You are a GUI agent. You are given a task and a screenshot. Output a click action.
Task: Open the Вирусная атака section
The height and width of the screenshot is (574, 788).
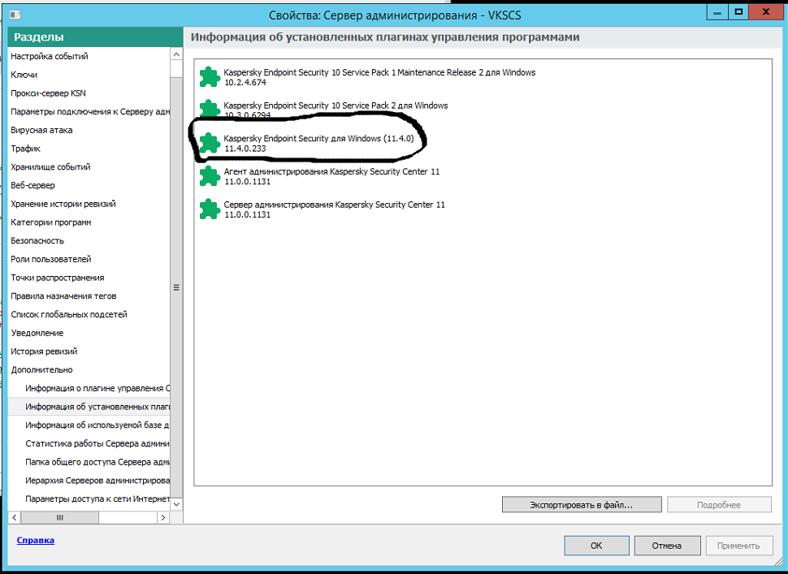tap(41, 130)
